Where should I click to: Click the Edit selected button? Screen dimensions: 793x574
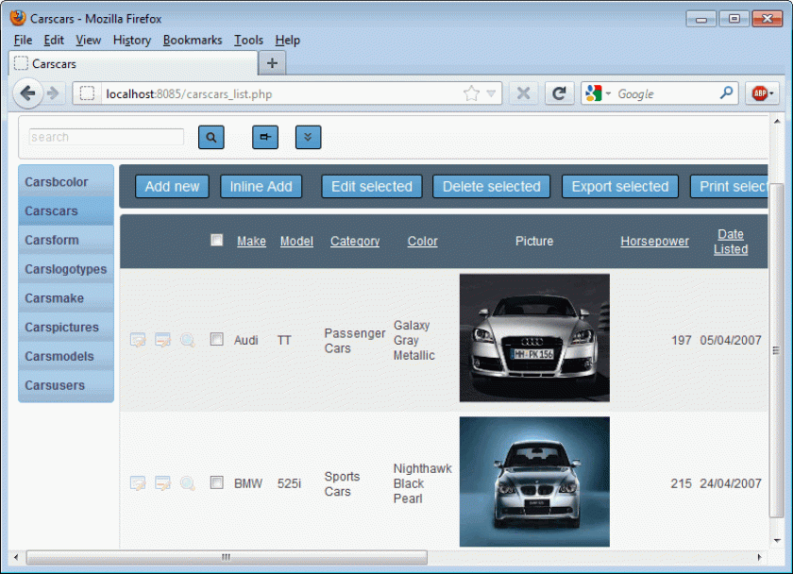click(372, 187)
